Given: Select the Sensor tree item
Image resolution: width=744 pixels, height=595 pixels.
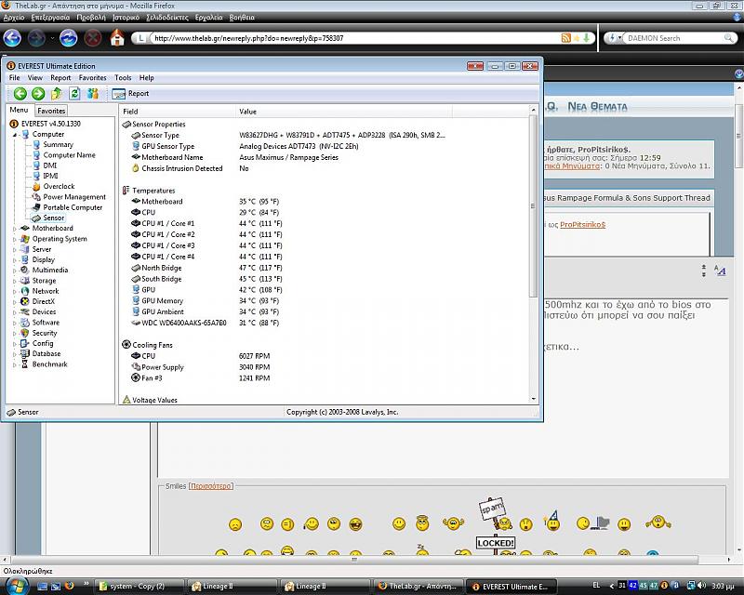Looking at the screenshot, I should click(x=54, y=218).
